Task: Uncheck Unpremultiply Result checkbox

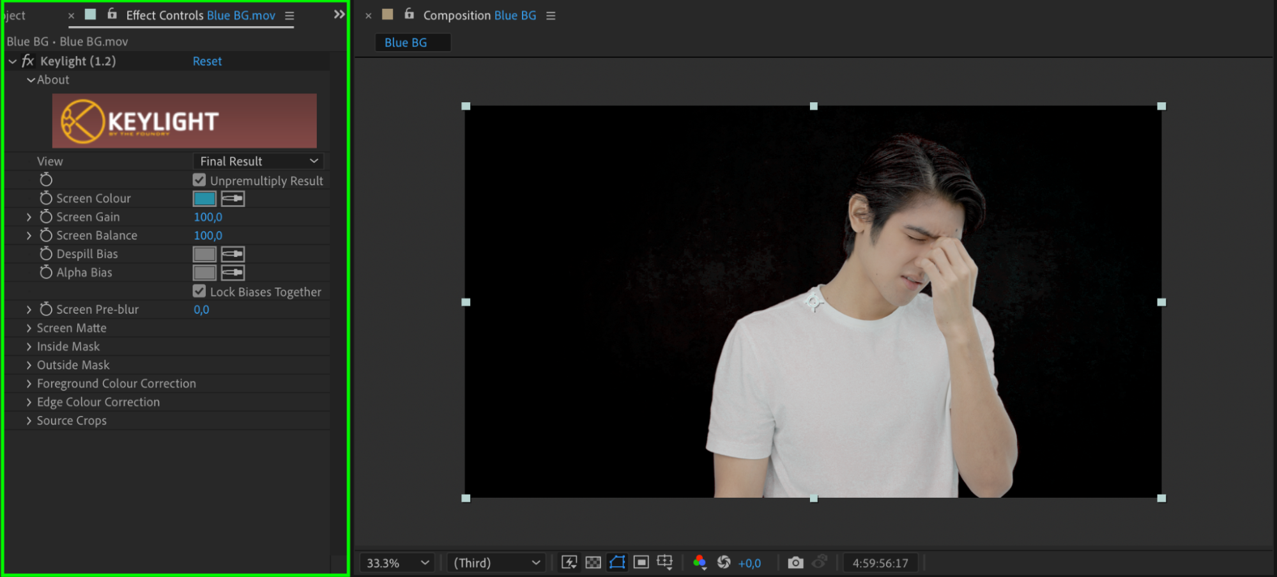Action: (199, 180)
